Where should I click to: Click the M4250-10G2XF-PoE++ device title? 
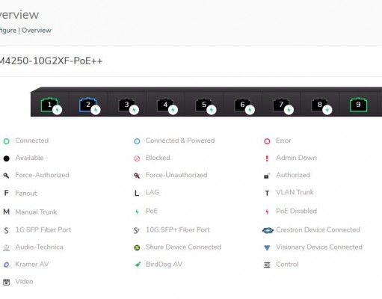(x=51, y=61)
